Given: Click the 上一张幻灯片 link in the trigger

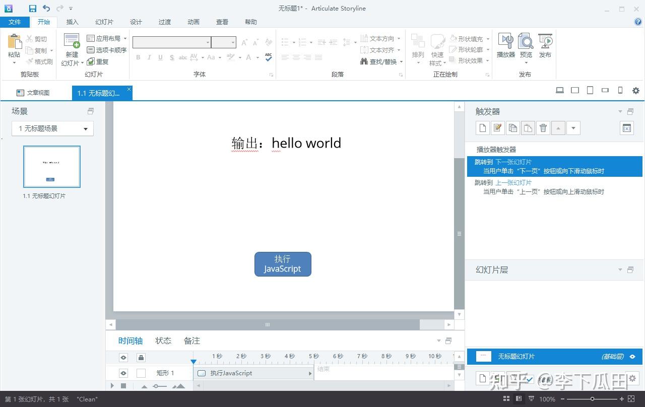Looking at the screenshot, I should 513,183.
